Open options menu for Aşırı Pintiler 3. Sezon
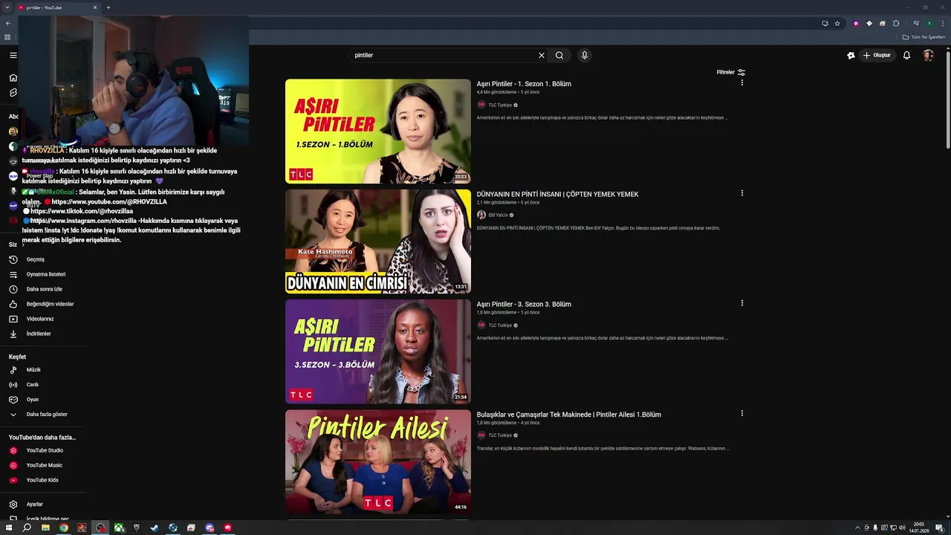This screenshot has width=951, height=535. pos(741,303)
